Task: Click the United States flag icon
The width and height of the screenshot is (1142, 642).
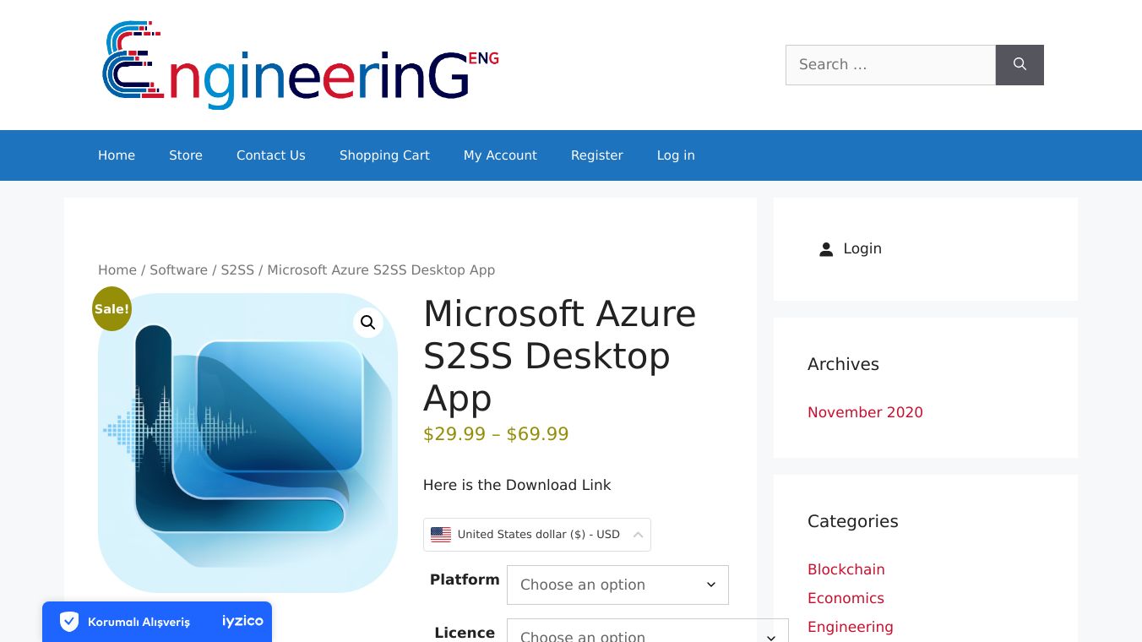Action: tap(441, 535)
